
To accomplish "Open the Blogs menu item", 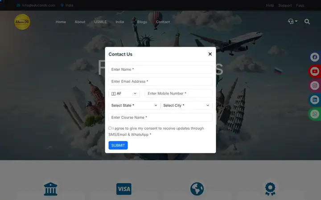I will (142, 22).
